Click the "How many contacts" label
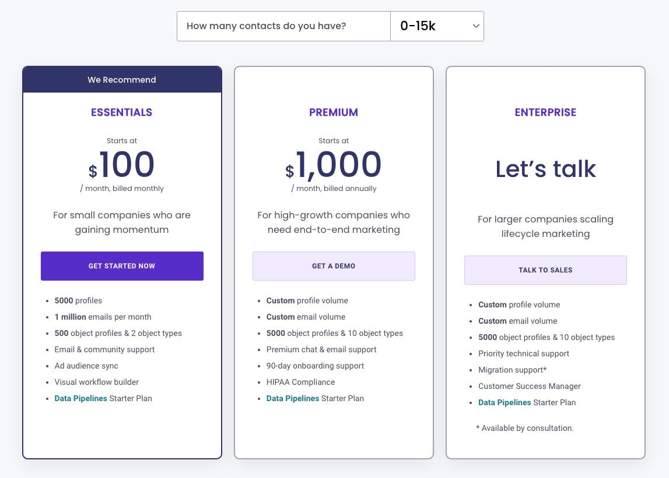The image size is (669, 478). point(266,26)
